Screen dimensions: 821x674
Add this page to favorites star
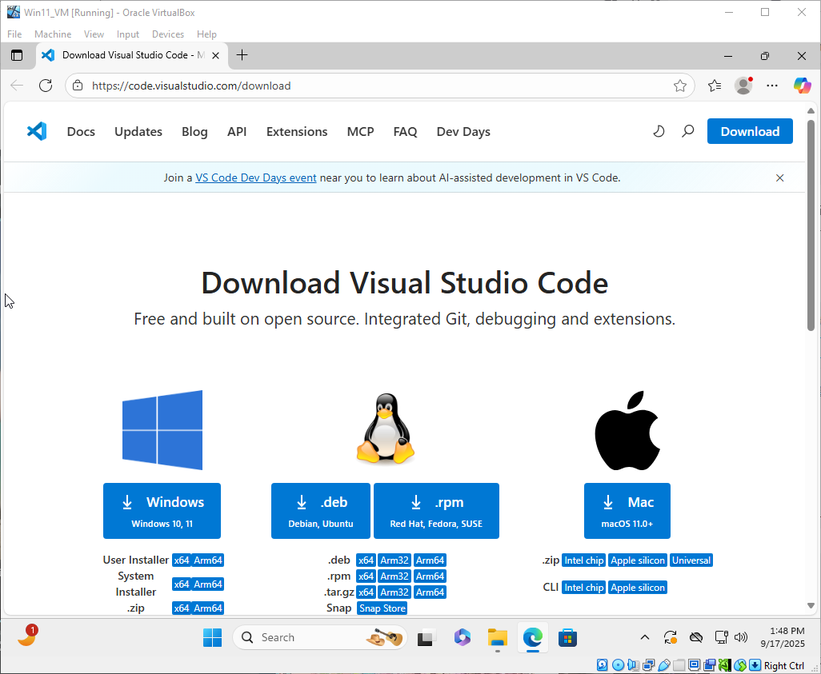(680, 86)
